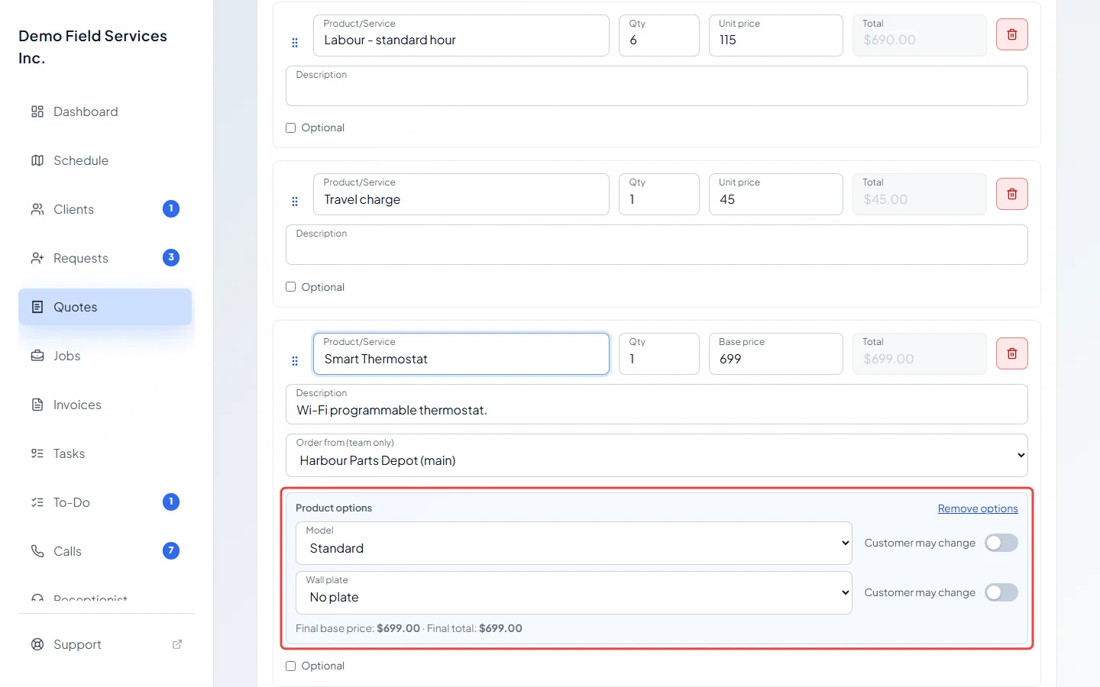
Task: Open the Tasks sidebar item
Action: point(105,453)
